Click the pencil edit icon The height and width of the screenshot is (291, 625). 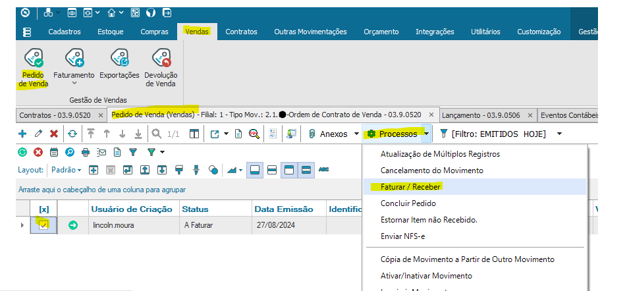tap(38, 134)
